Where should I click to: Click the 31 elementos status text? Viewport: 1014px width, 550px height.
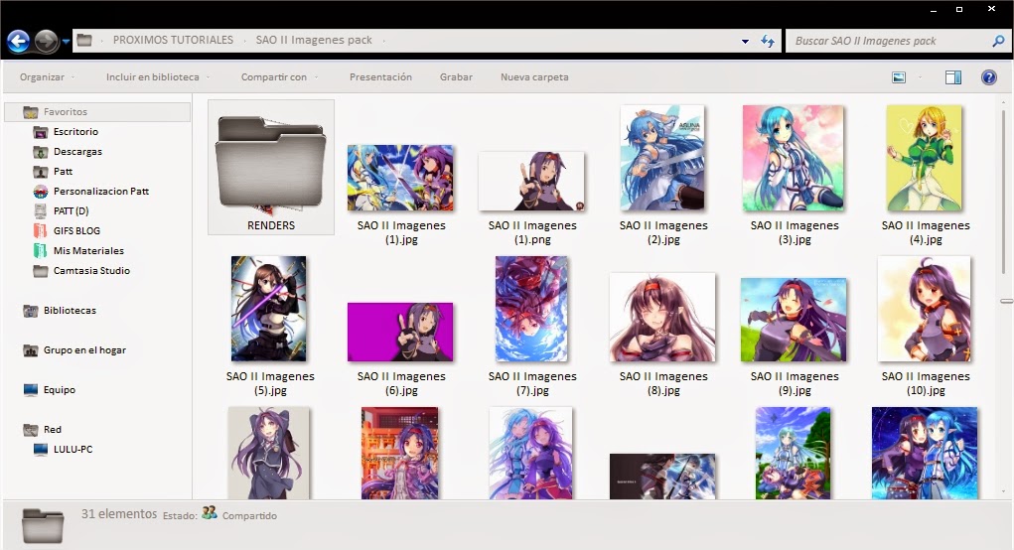point(119,514)
